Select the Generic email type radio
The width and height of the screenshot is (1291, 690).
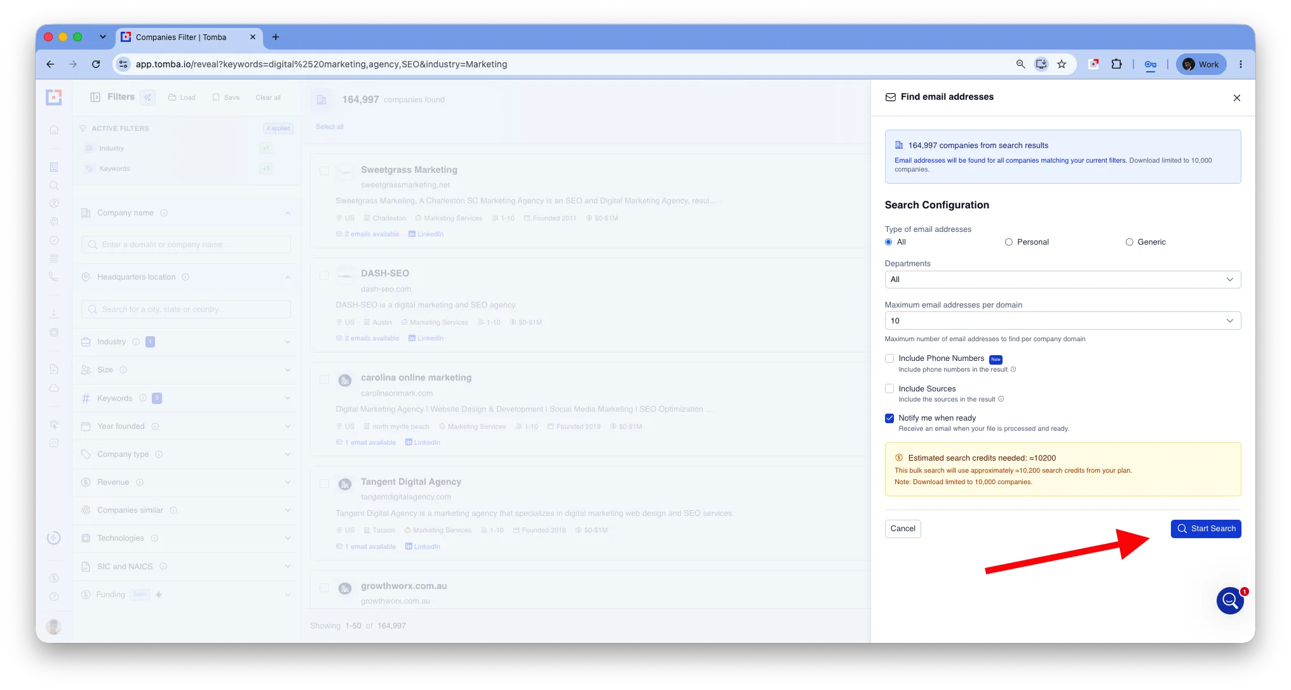click(x=1129, y=242)
